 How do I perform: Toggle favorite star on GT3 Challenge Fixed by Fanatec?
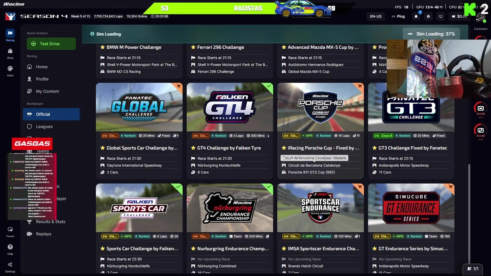click(374, 148)
